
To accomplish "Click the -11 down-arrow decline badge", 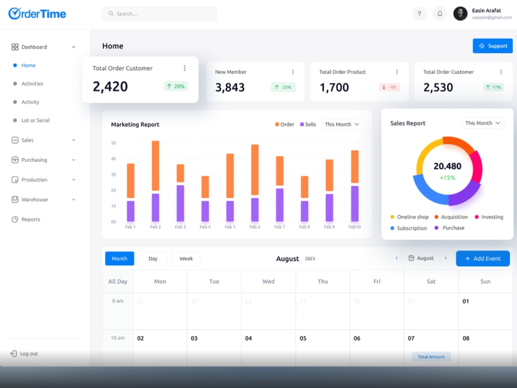I will 389,87.
